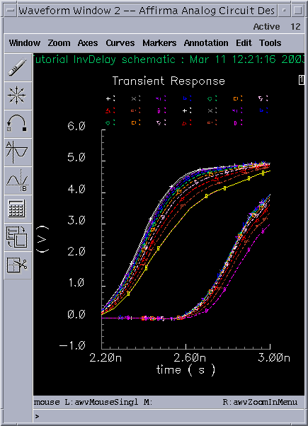308x426 pixels.
Task: Open the Zoom menu
Action: (59, 43)
